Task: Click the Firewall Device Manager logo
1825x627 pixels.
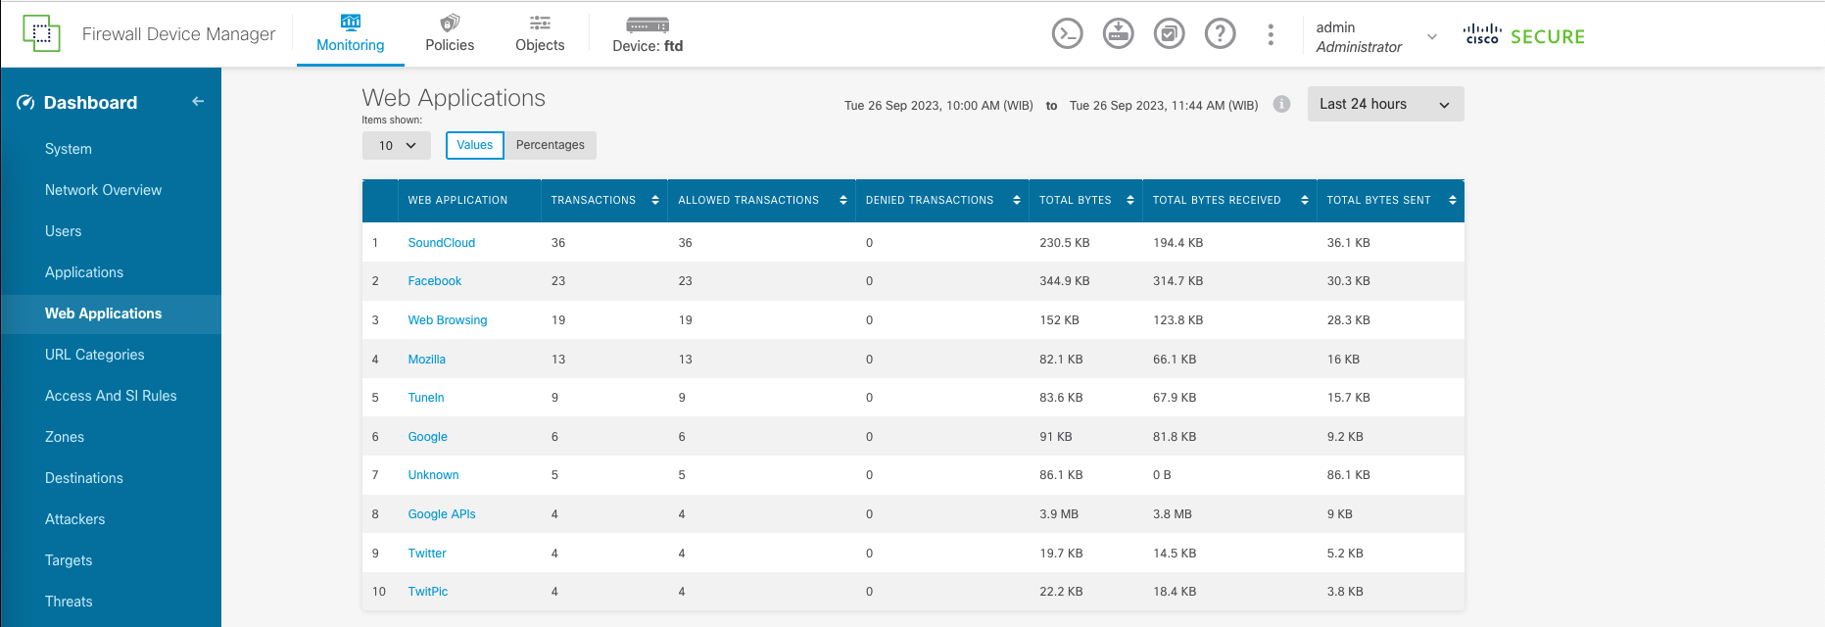Action: click(x=41, y=34)
